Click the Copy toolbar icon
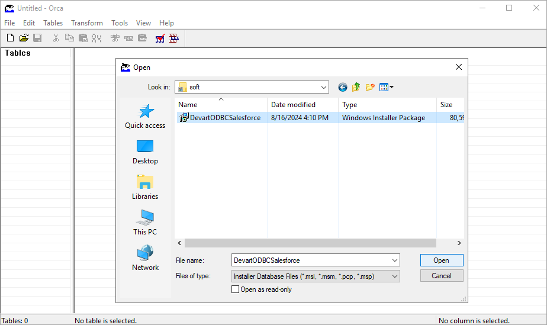The height and width of the screenshot is (325, 547). coord(69,38)
